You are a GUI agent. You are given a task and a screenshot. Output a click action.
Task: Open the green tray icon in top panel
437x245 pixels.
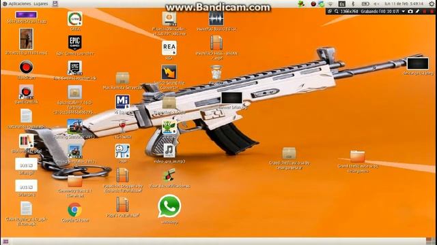click(x=301, y=4)
